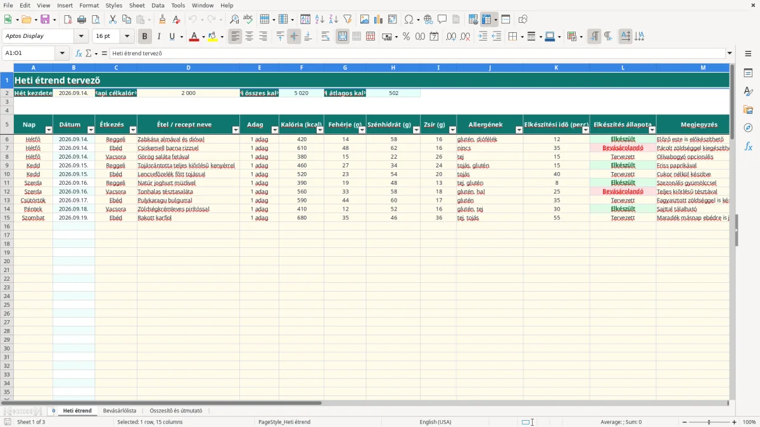Open the sidebar Navigator panel
Viewport: 760px width, 427px height.
tap(748, 128)
